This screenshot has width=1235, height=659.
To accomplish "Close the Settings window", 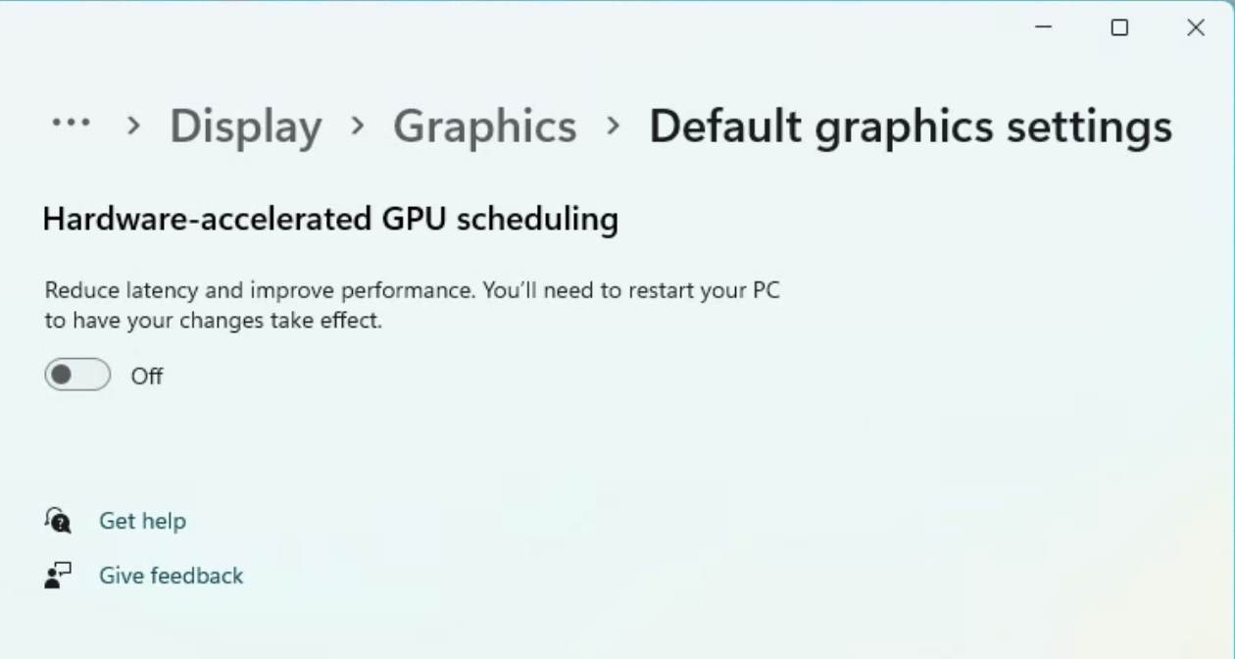I will tap(1196, 27).
